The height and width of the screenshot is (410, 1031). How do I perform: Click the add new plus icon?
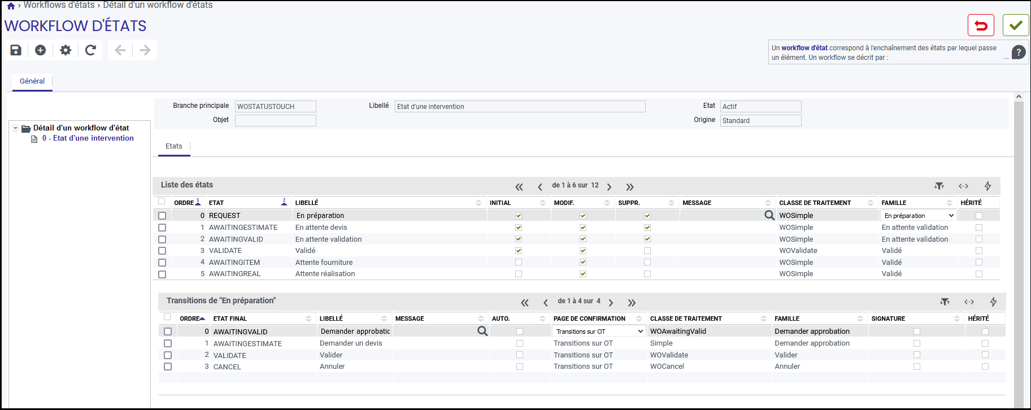coord(41,50)
